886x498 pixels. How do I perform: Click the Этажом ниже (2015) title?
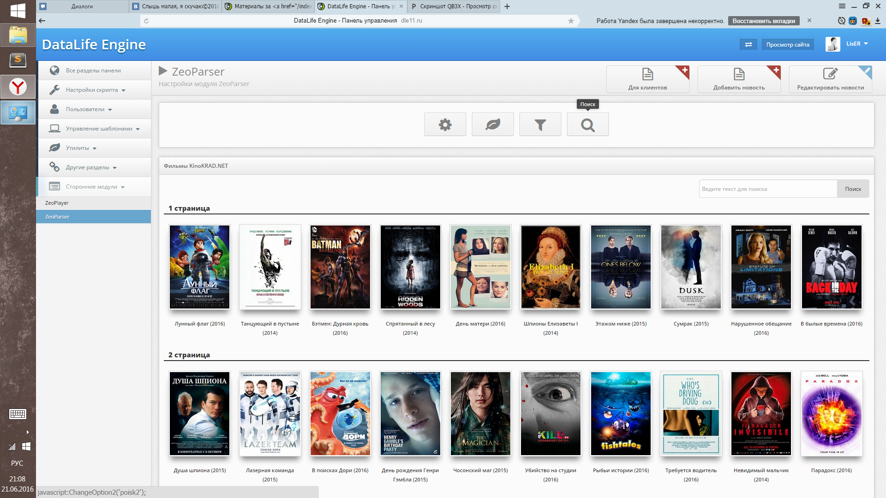tap(621, 324)
